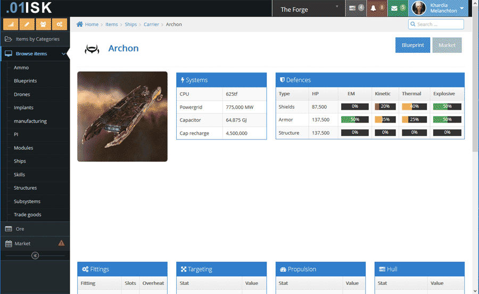Click the Khardia Melanchton avatar picture
479x294 pixels.
tap(418, 8)
